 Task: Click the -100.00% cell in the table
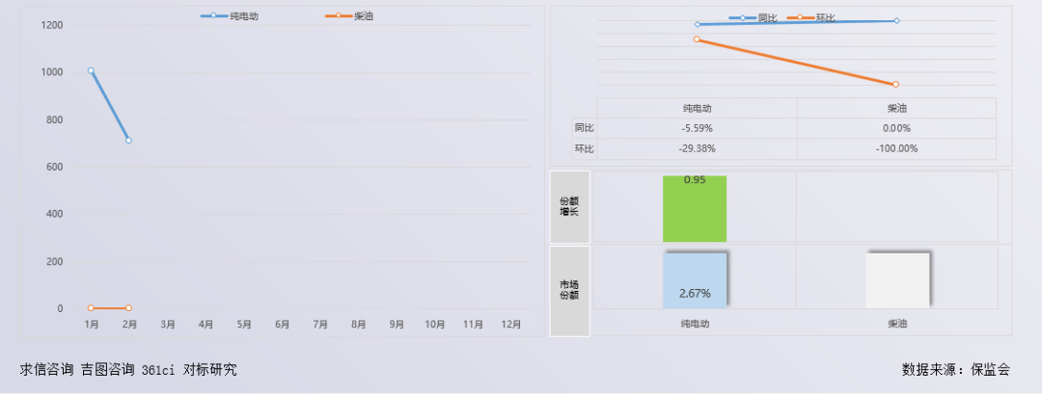[896, 148]
